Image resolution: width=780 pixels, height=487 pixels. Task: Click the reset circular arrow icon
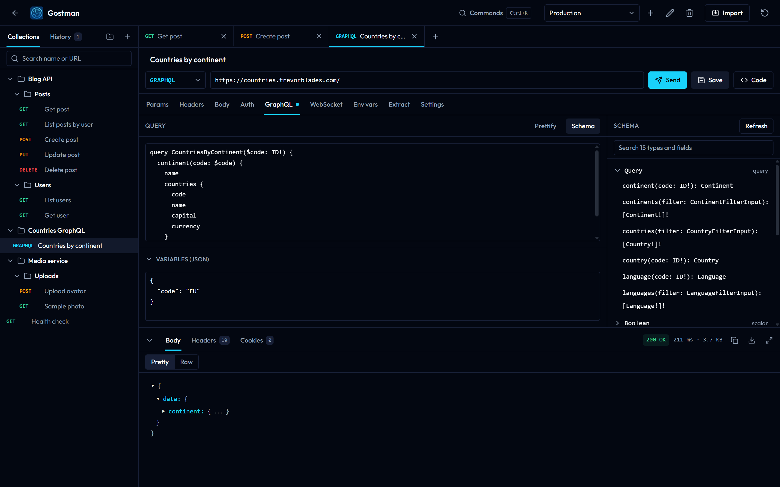[x=765, y=13]
